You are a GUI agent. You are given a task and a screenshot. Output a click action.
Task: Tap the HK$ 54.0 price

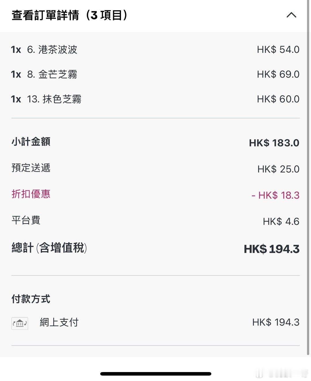pyautogui.click(x=278, y=50)
